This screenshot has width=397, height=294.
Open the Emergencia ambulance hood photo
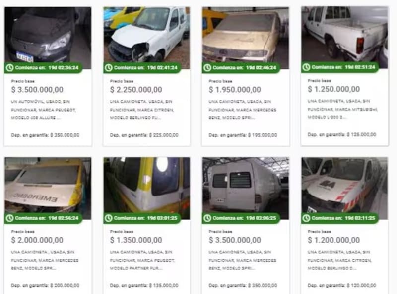(48, 188)
